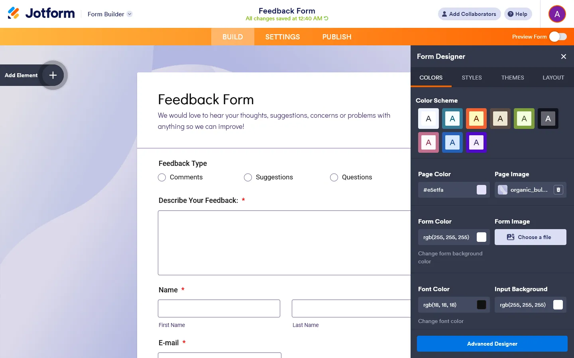The width and height of the screenshot is (574, 358).
Task: Close the Form Designer panel
Action: [563, 56]
